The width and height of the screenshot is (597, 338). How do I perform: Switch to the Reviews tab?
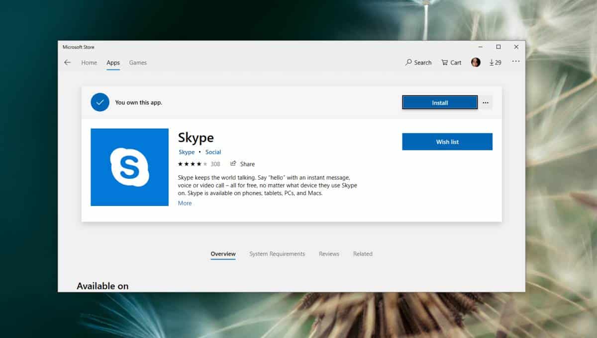[329, 254]
